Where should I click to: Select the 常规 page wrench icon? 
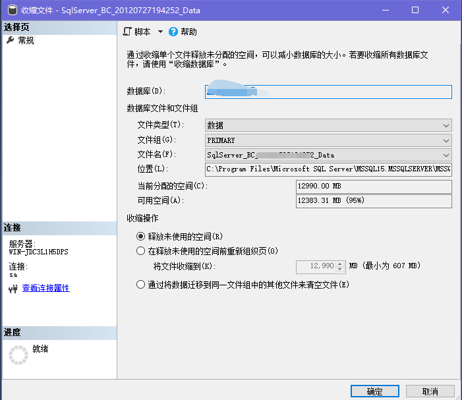[10, 40]
